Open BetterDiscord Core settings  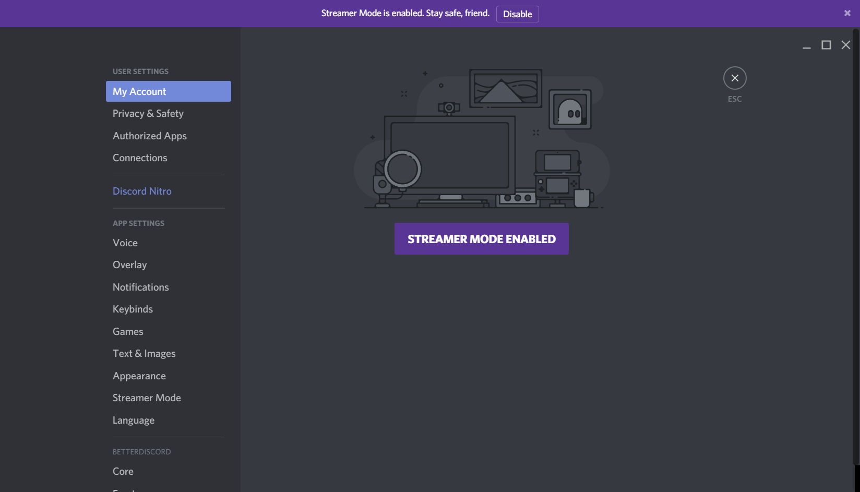point(123,472)
